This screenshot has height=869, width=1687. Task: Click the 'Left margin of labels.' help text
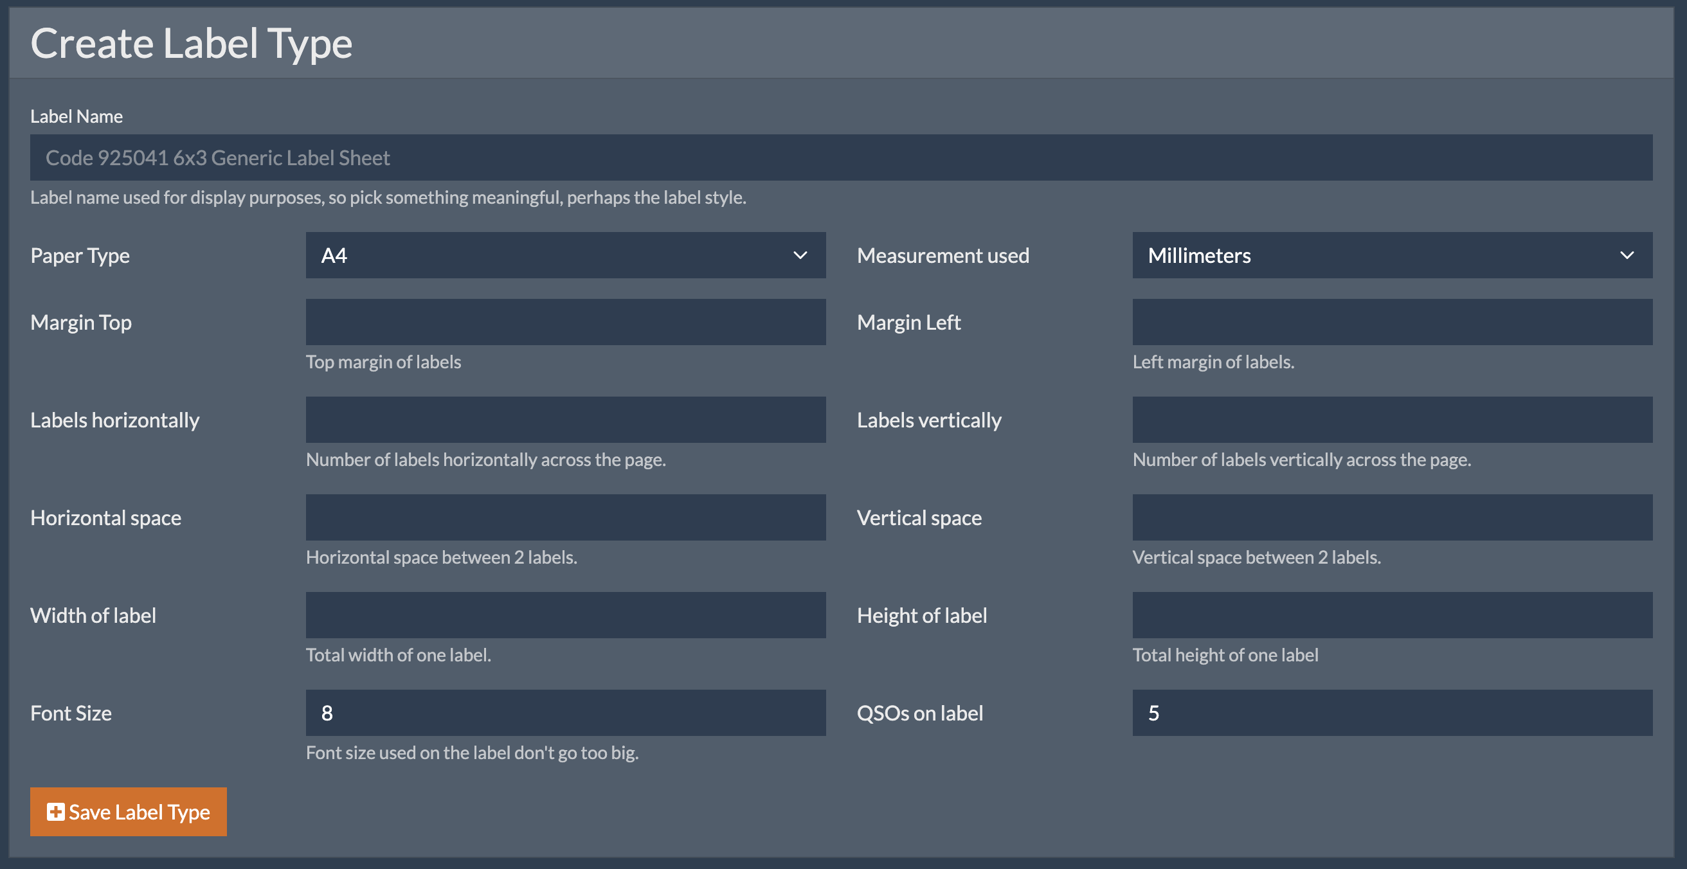[1214, 362]
